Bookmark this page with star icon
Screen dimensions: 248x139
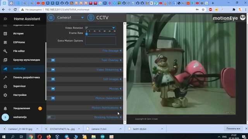point(203,10)
